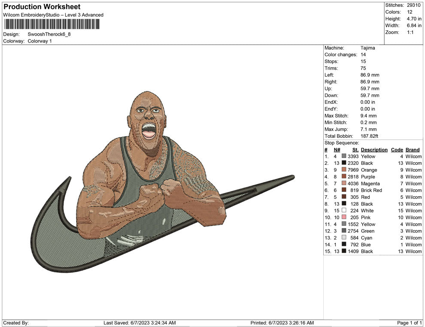Image resolution: width=425 pixels, height=327 pixels.
Task: Click the N# column header
Action: tap(337, 150)
